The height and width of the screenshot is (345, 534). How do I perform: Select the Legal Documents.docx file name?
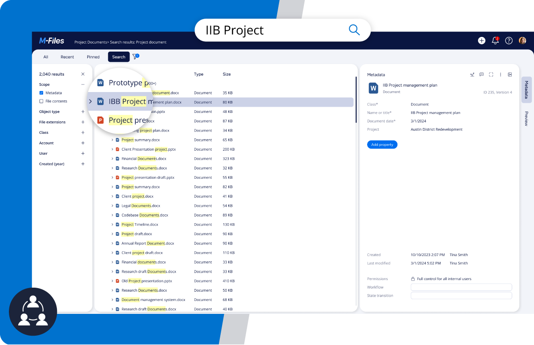[x=141, y=206]
